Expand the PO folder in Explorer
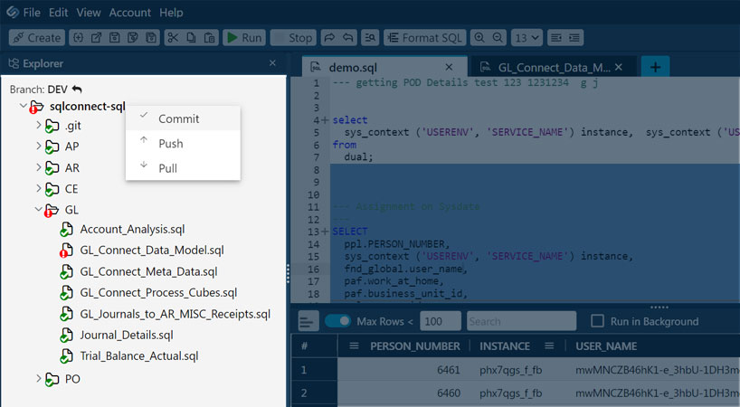This screenshot has width=740, height=407. point(39,379)
